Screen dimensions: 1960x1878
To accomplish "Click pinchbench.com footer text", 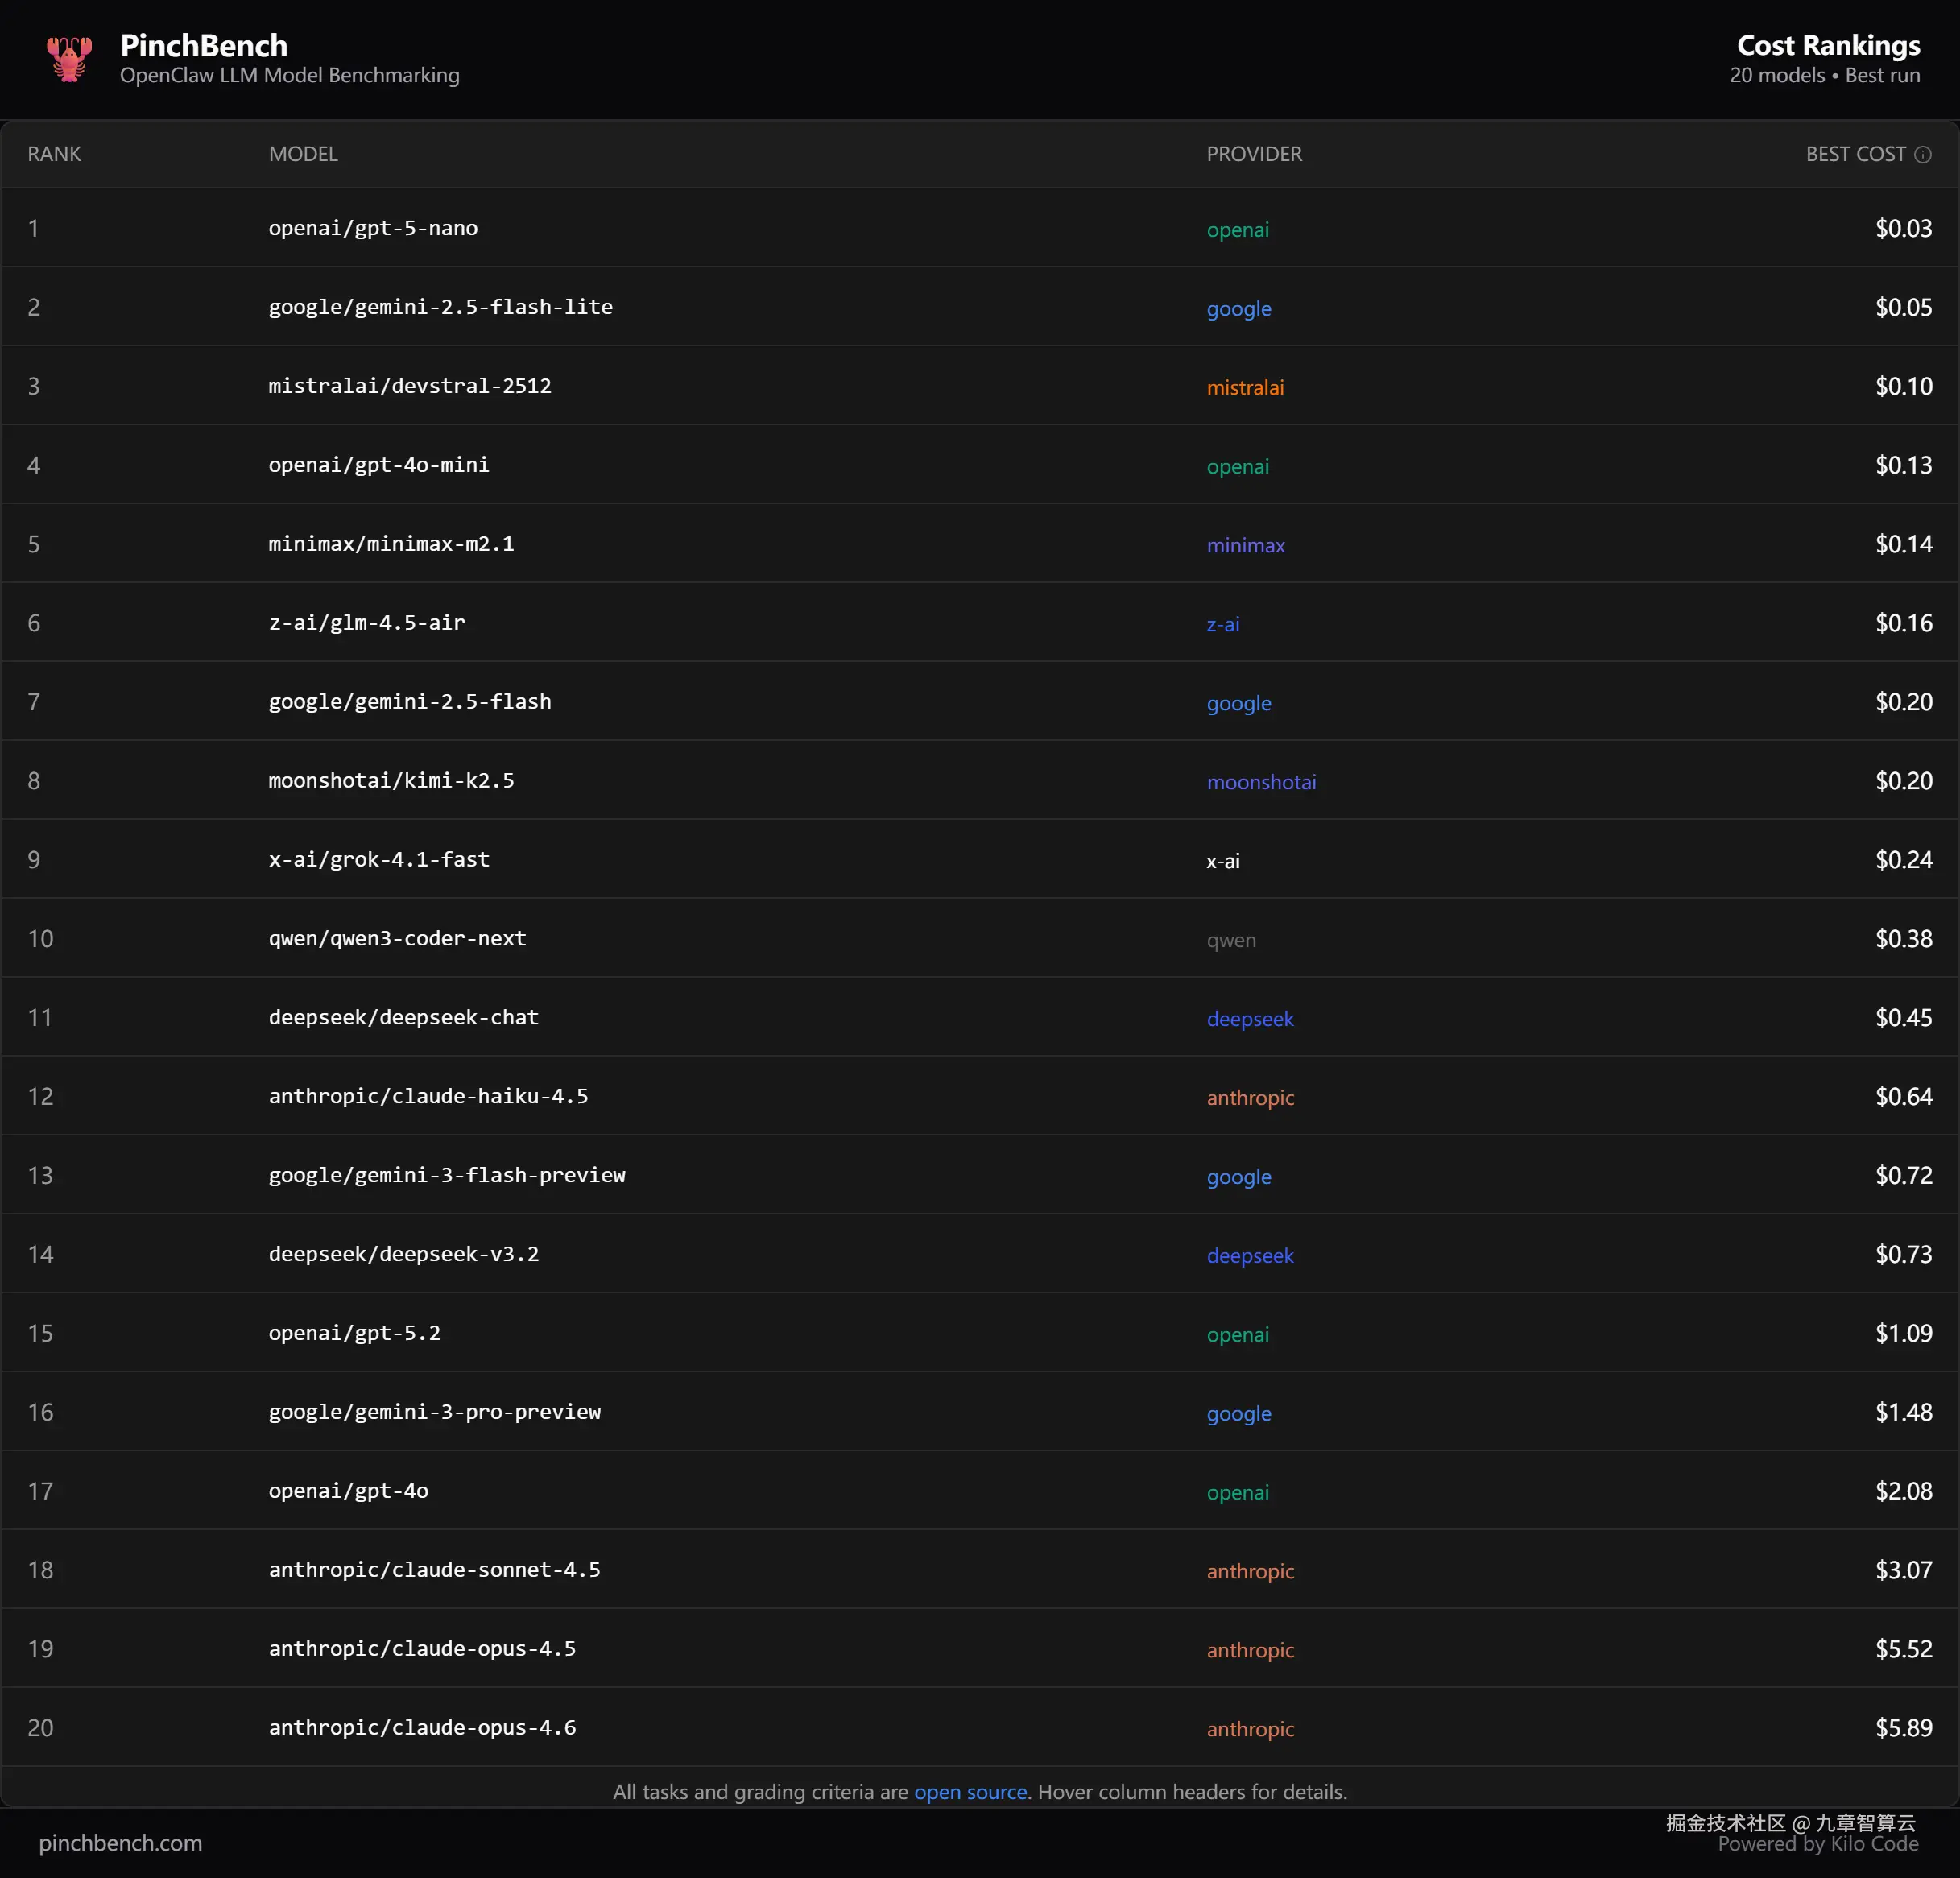I will (120, 1842).
